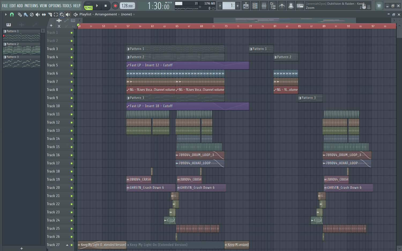Arm recording with the red Record button
This screenshot has height=251, width=402.
(x=115, y=6)
